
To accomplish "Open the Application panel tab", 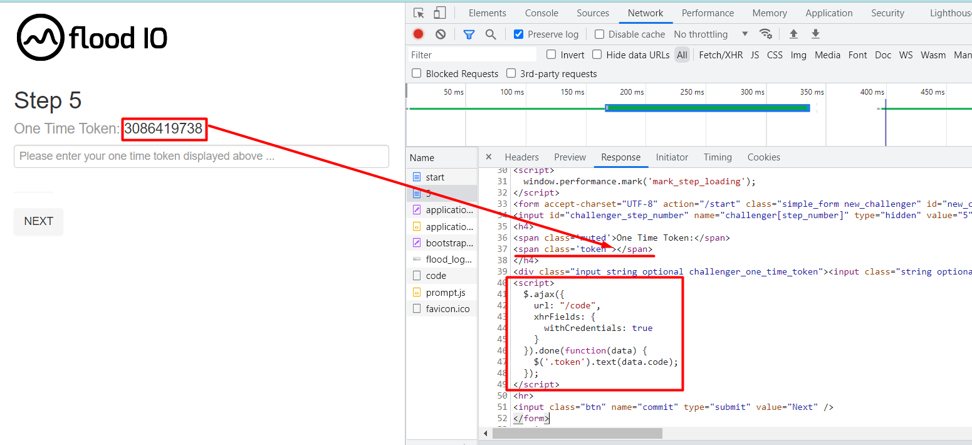I will tap(829, 13).
